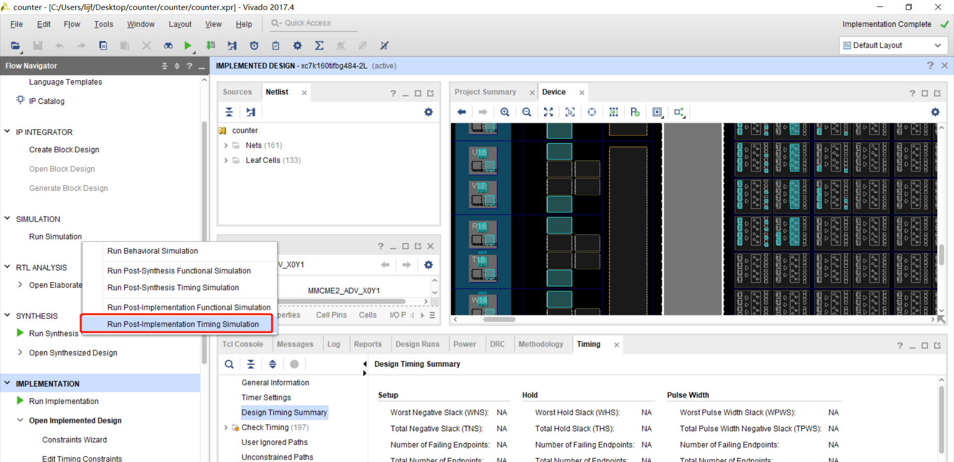Expand the Nets folder in Netlist
The image size is (954, 462).
(226, 146)
